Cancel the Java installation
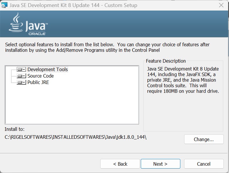229x173 pixels. (x=203, y=164)
